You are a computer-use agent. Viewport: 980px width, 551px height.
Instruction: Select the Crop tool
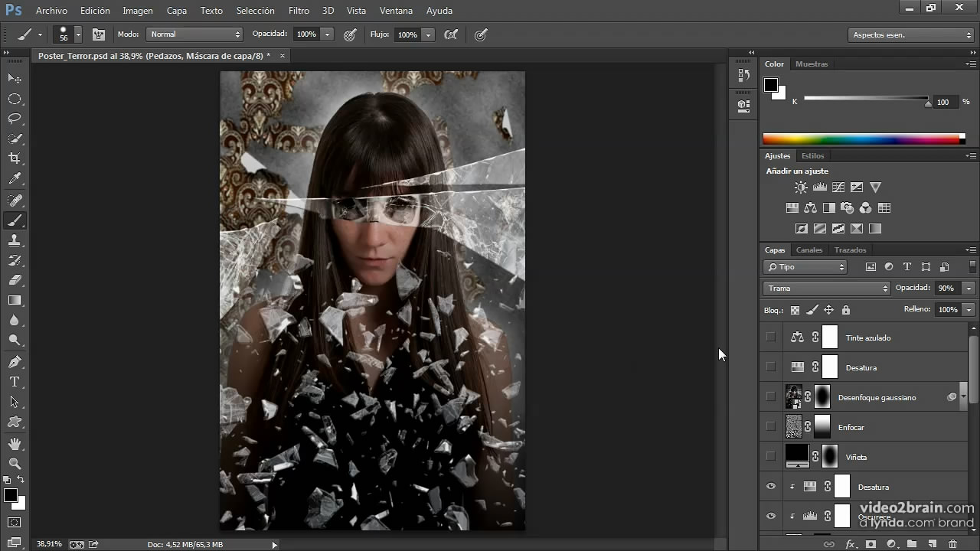tap(15, 158)
